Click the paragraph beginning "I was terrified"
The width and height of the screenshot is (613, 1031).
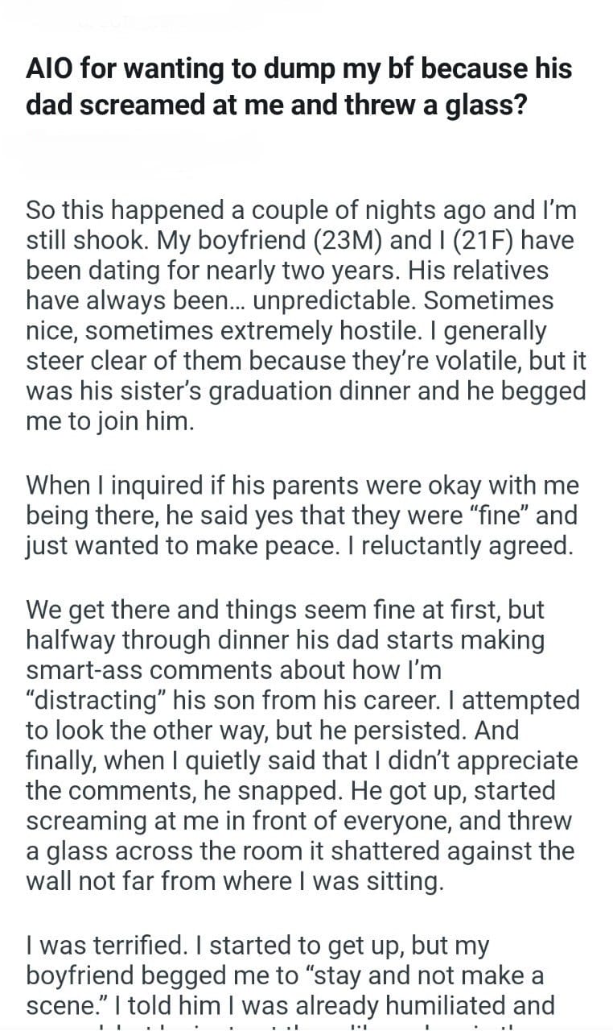coord(290,975)
